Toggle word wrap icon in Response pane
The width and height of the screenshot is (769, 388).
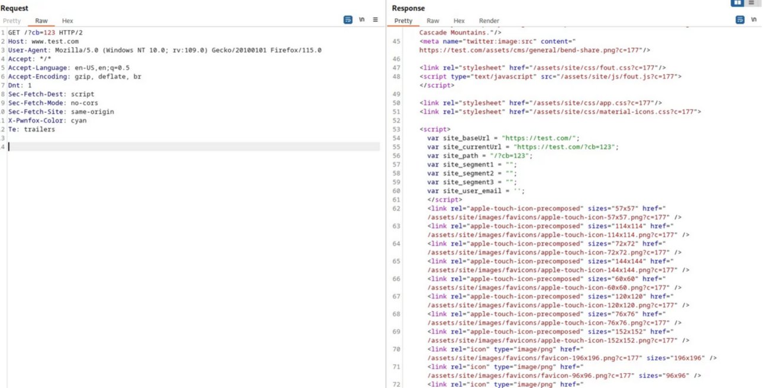pyautogui.click(x=740, y=19)
